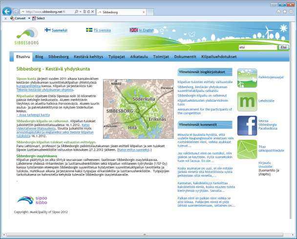The width and height of the screenshot is (297, 239).
Task: Click the browser Back arrow button
Action: (x=7, y=12)
